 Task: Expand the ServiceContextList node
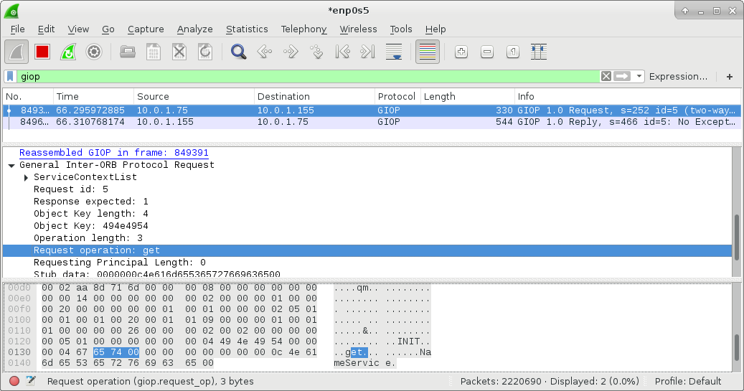26,177
